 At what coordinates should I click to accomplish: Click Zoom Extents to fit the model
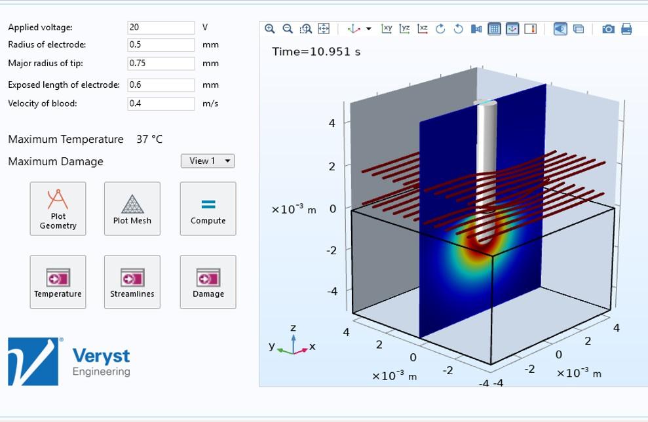coord(322,29)
